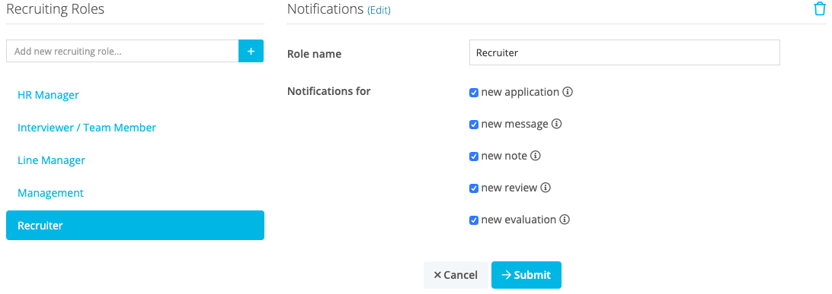Select the highlighted Recruiter role
The image size is (832, 294).
pyautogui.click(x=136, y=226)
